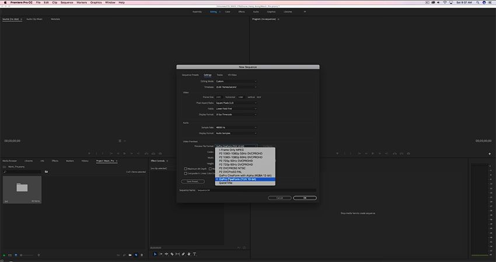Click the New Item icon in Project panel
The width and height of the screenshot is (496, 262).
[x=136, y=255]
